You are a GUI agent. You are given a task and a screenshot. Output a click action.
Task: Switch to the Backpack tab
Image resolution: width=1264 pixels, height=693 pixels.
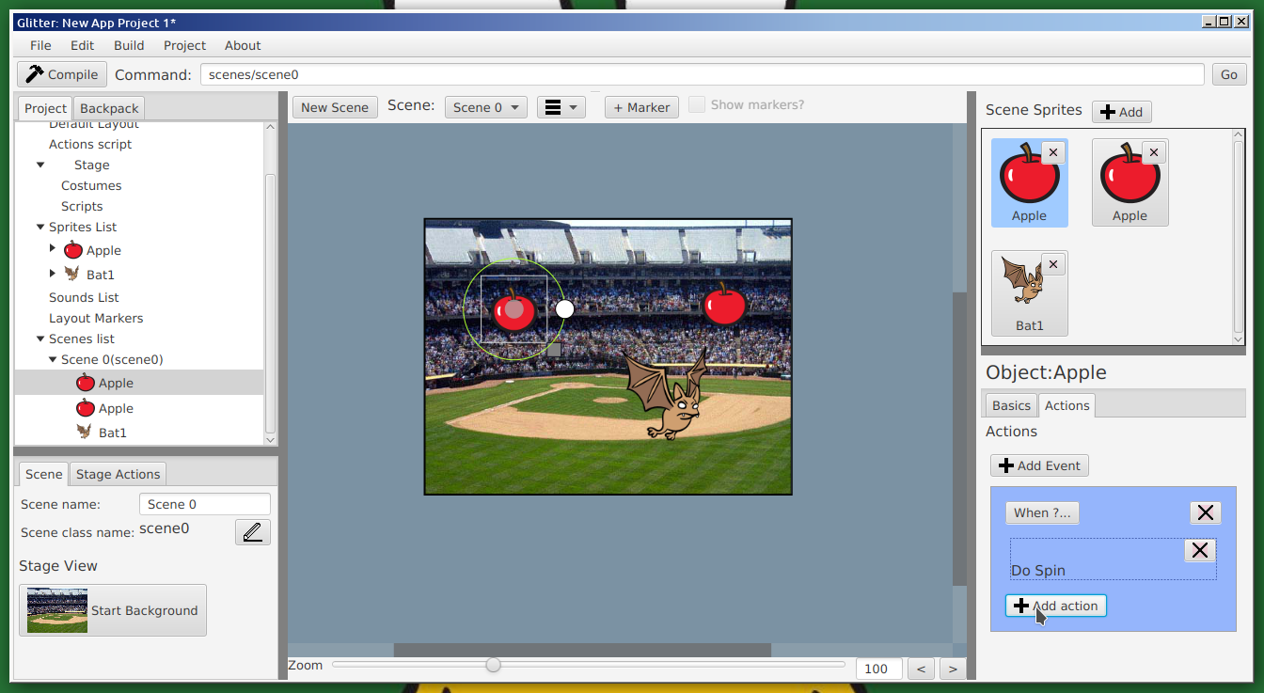coord(109,108)
